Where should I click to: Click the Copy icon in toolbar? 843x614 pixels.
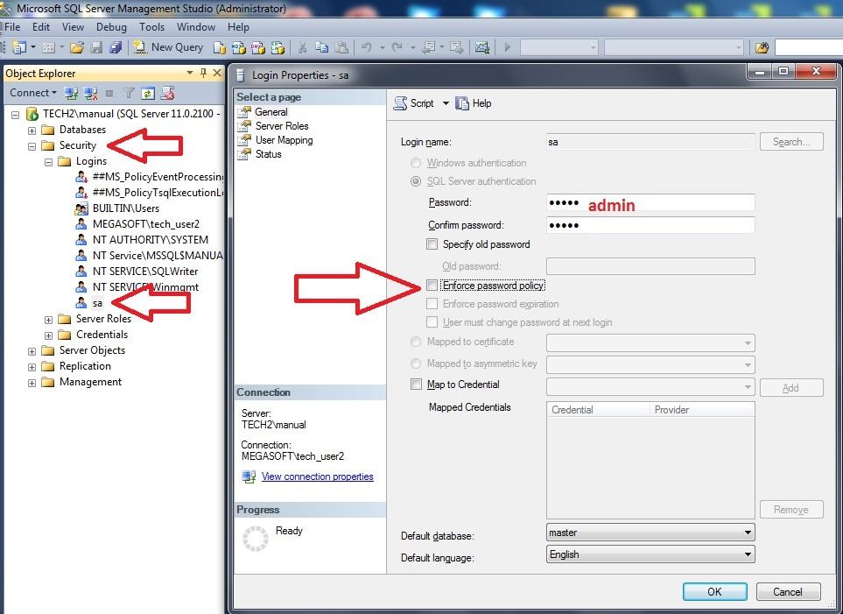point(321,47)
